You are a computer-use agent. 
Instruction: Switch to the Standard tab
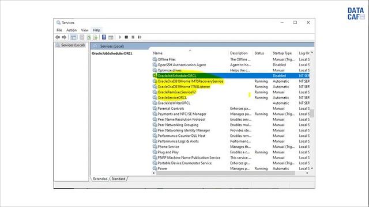[x=118, y=179]
